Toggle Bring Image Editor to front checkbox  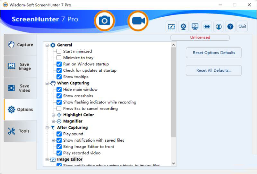pyautogui.click(x=59, y=147)
